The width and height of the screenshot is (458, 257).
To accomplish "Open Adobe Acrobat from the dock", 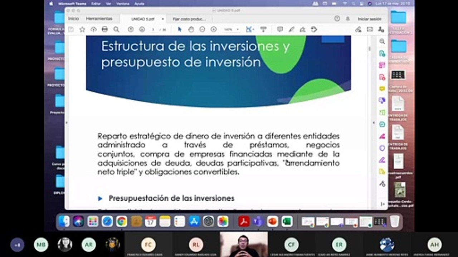I will pos(244,222).
